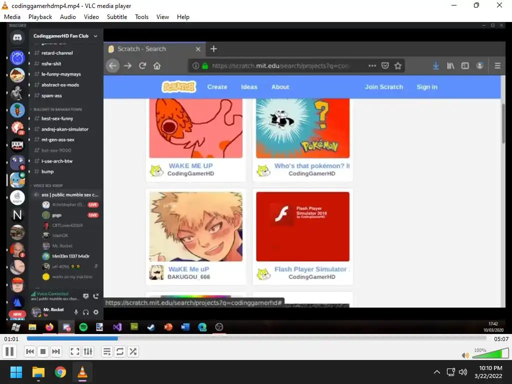Screen dimensions: 512x384
Task: Open the nsfw channel in Discord list
Action: pyautogui.click(x=51, y=63)
